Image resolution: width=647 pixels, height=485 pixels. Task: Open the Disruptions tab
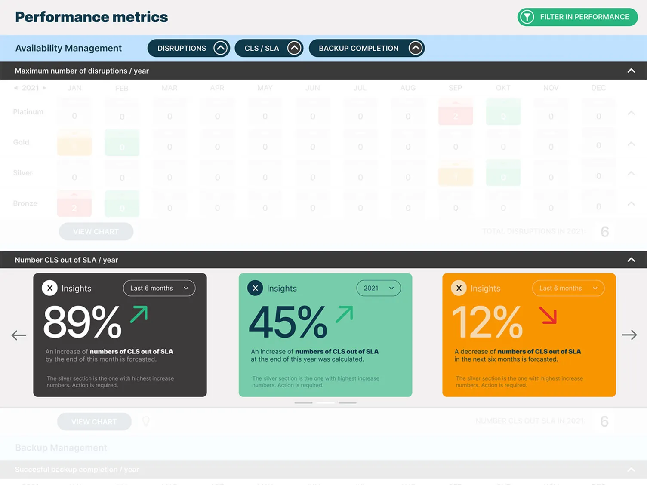coord(189,48)
